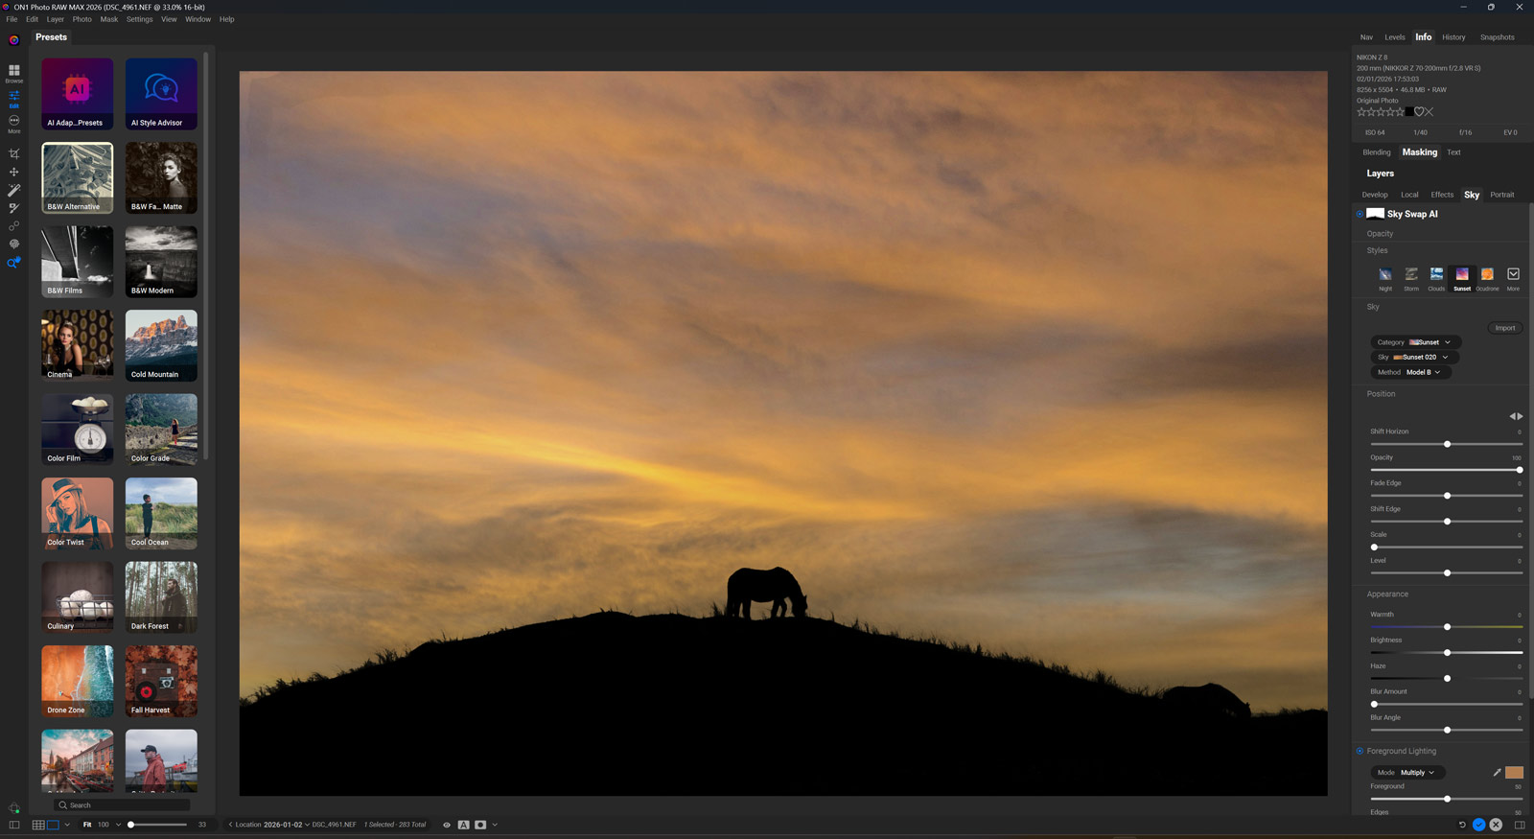Select the Crop tool
This screenshot has width=1534, height=839.
pyautogui.click(x=13, y=153)
